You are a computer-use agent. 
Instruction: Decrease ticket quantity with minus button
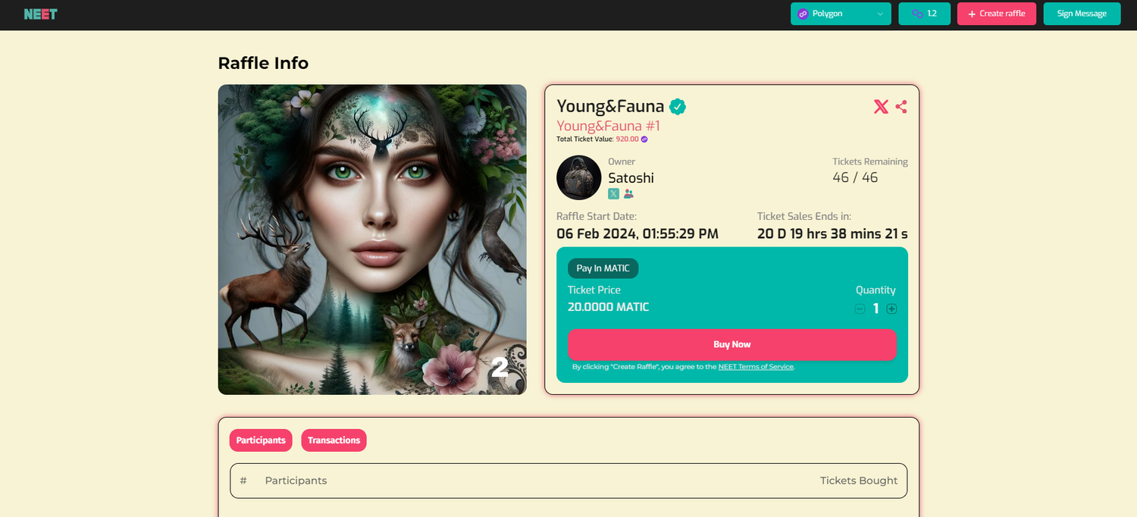[x=860, y=309]
